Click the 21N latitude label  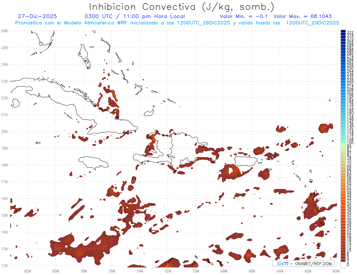(4, 115)
